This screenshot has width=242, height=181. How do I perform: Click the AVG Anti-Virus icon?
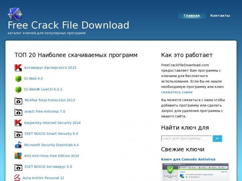tap(18, 156)
